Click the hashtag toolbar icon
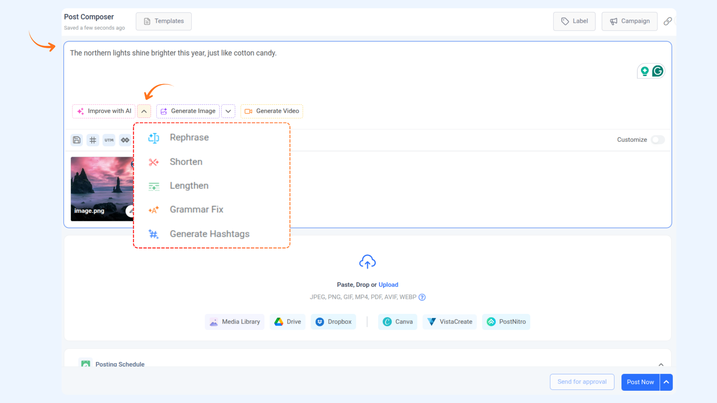This screenshot has width=717, height=403. tap(93, 140)
